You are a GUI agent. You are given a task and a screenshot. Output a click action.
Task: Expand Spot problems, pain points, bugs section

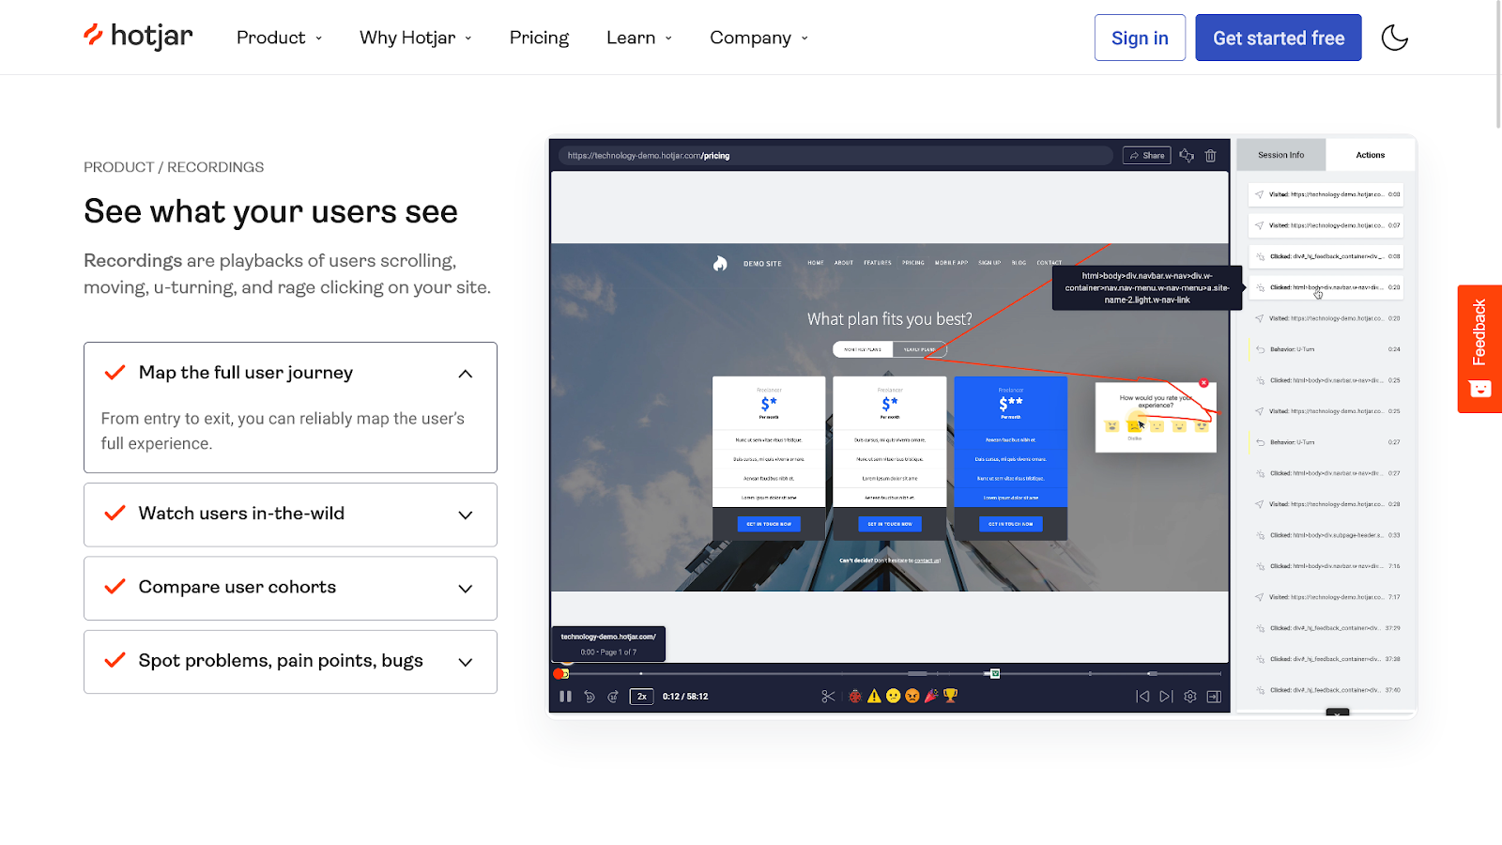(290, 661)
